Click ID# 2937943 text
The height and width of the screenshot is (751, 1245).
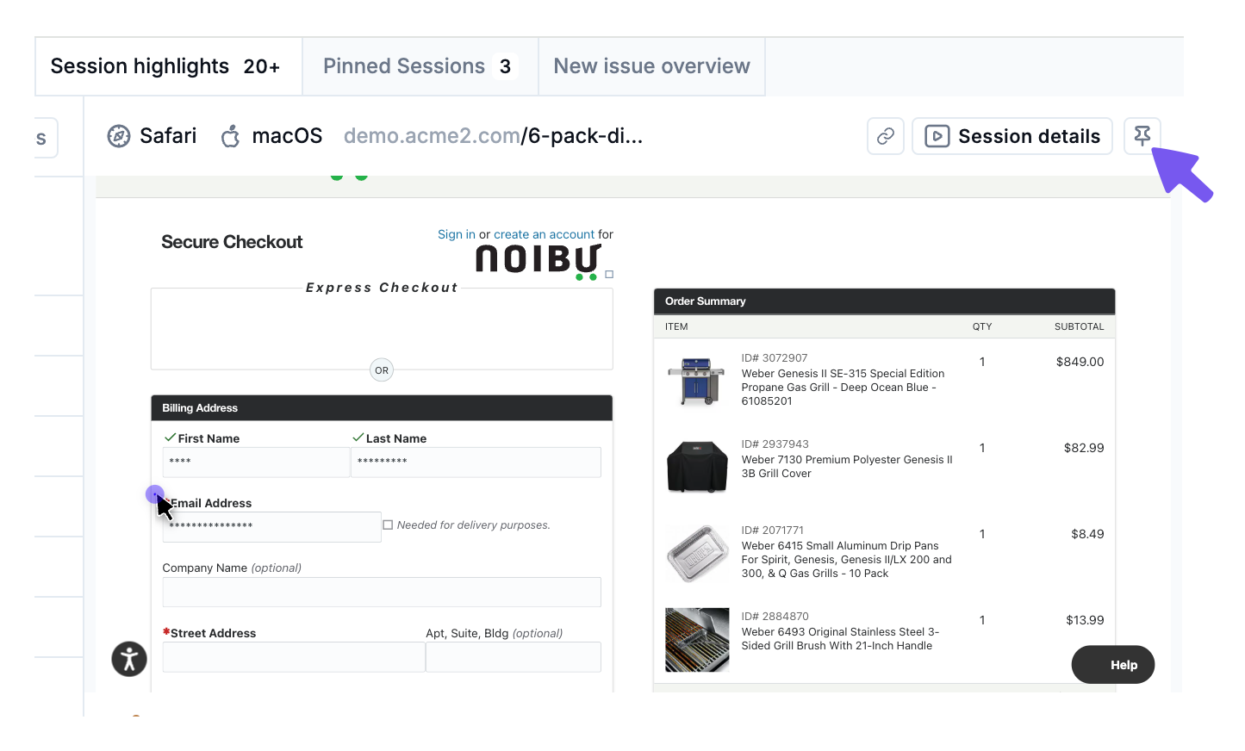click(775, 444)
